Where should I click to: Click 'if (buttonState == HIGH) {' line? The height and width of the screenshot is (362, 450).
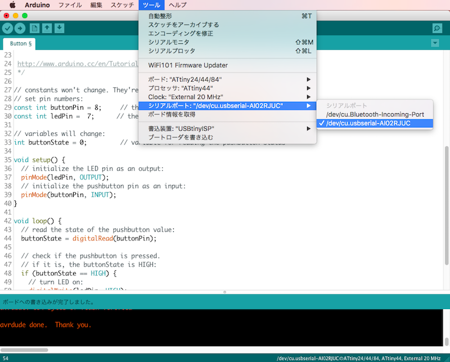(69, 274)
